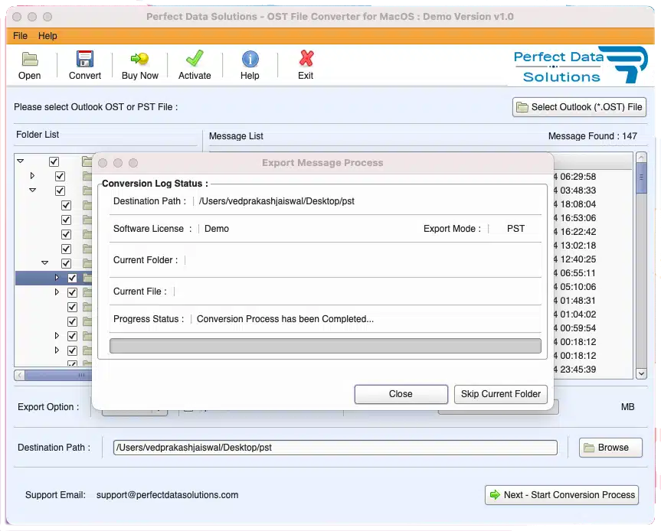Collapse the expanded second child folder
The image size is (661, 531).
[x=32, y=190]
